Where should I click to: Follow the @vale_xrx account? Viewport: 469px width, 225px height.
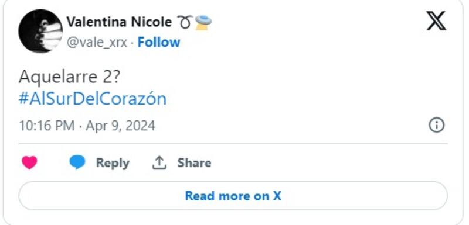[159, 42]
